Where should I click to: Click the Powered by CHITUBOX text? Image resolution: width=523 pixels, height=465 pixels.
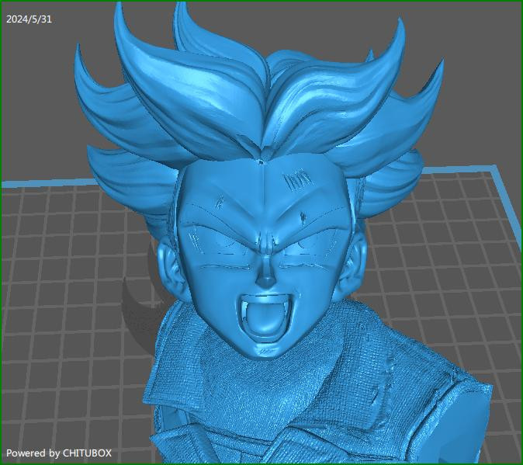pos(59,453)
